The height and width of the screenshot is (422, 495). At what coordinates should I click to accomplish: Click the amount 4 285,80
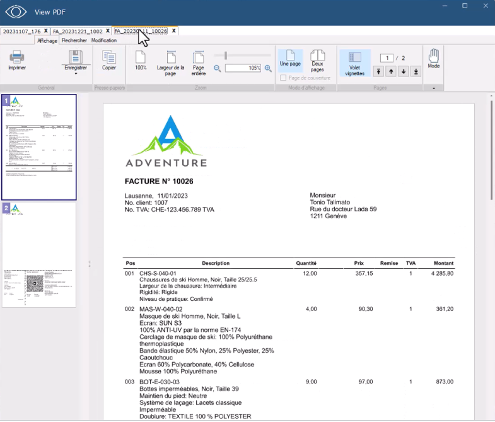[442, 273]
